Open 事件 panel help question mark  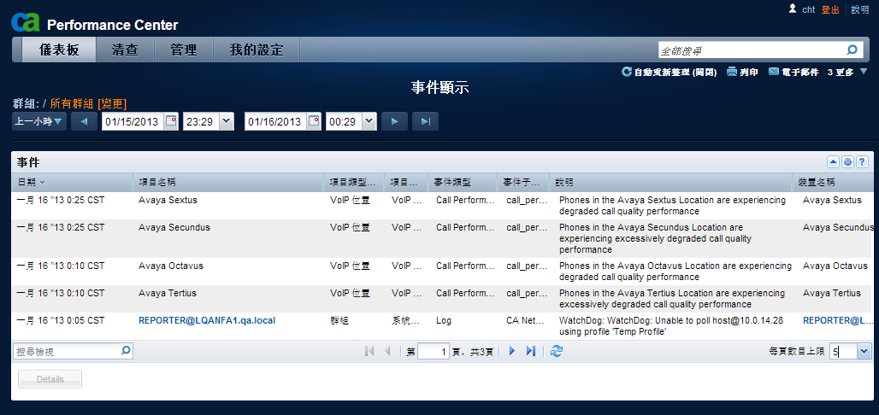(862, 162)
